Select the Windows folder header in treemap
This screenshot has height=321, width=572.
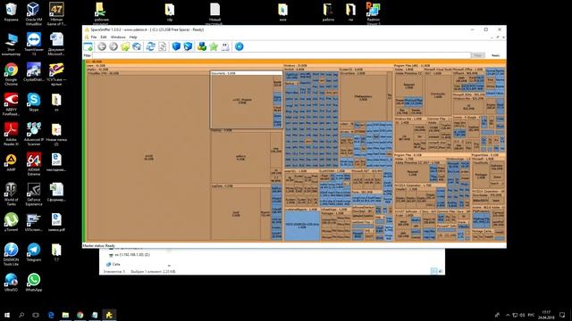point(338,65)
